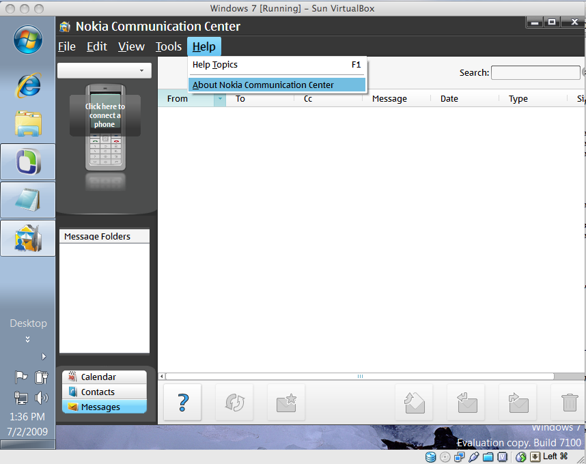Viewport: 586px width, 464px height.
Task: Show hidden tray icons with the triangle arrow
Action: pyautogui.click(x=44, y=356)
